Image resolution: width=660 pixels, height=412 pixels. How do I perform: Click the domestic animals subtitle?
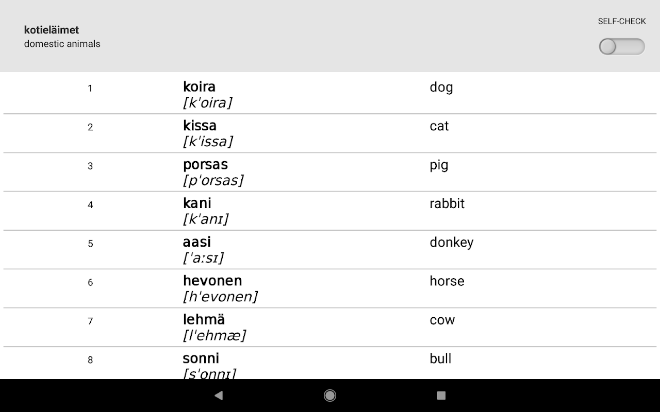click(62, 44)
